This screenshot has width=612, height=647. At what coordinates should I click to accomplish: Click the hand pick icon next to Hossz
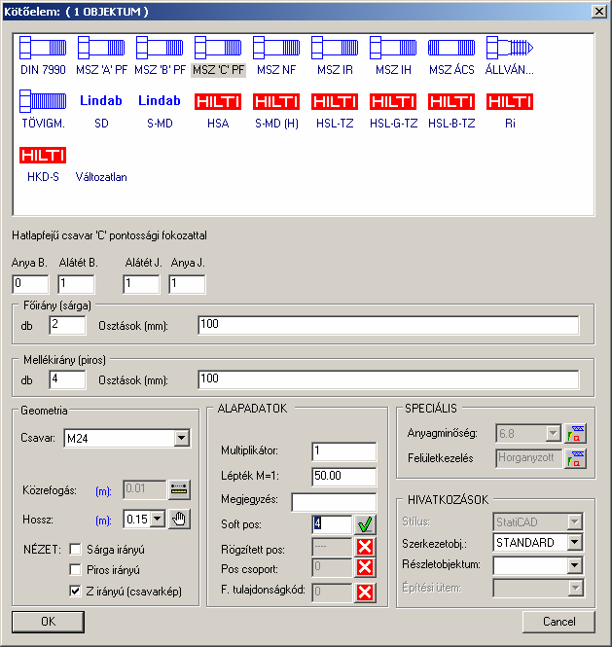[179, 519]
